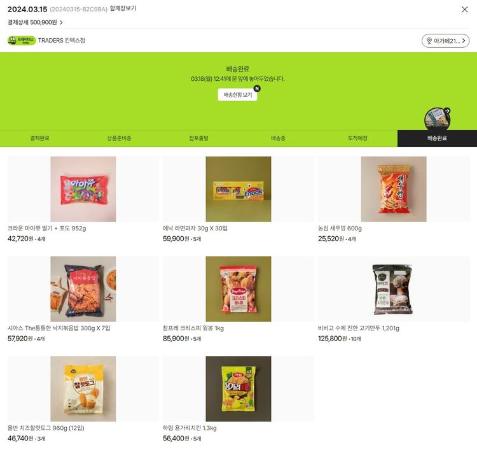This screenshot has width=477, height=452.
Task: Open 크라운 마이쮸 product image
Action: (x=83, y=189)
